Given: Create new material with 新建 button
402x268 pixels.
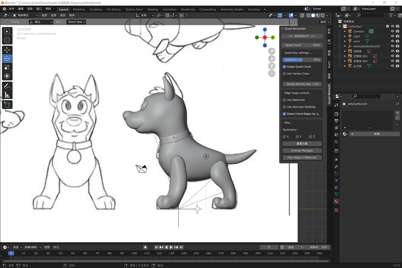Looking at the screenshot, I should [x=374, y=134].
